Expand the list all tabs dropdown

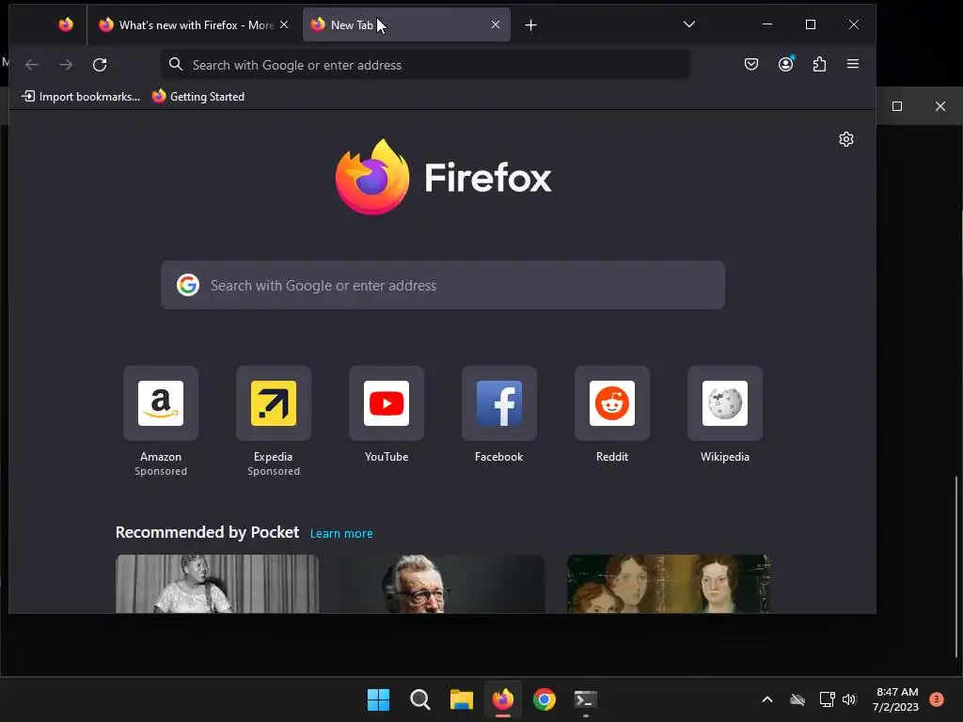point(689,24)
